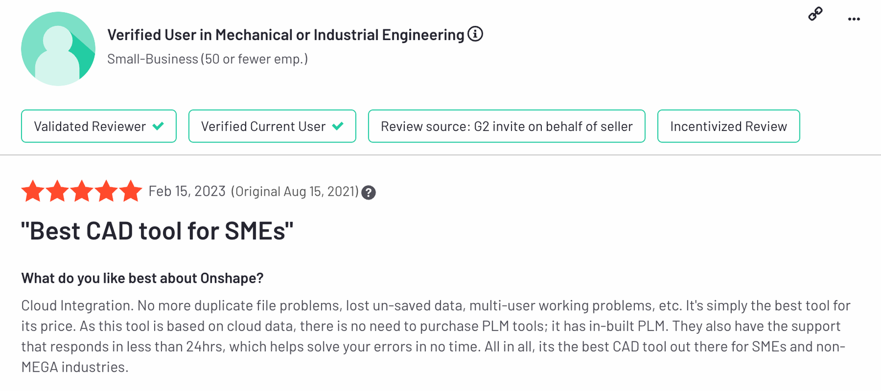Click the Verified User in Mechanical Engineering name

tap(285, 35)
